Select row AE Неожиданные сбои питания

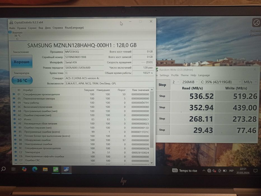(x=81, y=123)
